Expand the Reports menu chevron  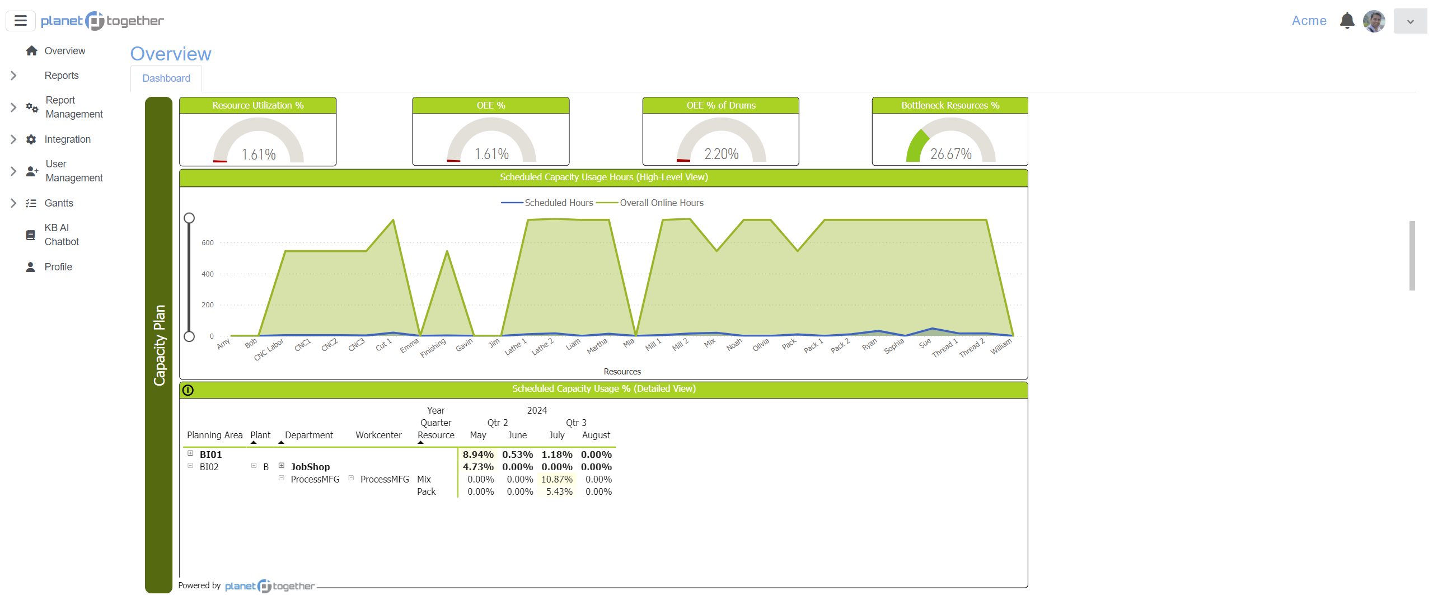13,76
